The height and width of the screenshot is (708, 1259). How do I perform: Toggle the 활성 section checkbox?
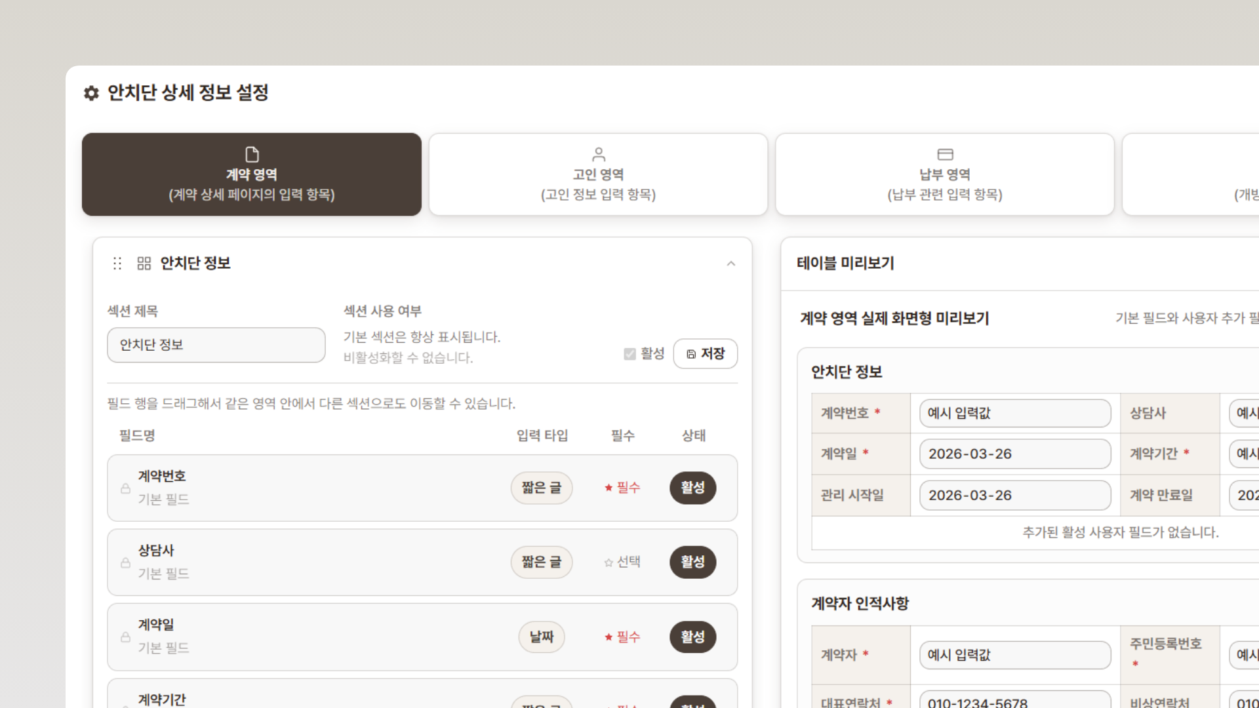coord(630,354)
